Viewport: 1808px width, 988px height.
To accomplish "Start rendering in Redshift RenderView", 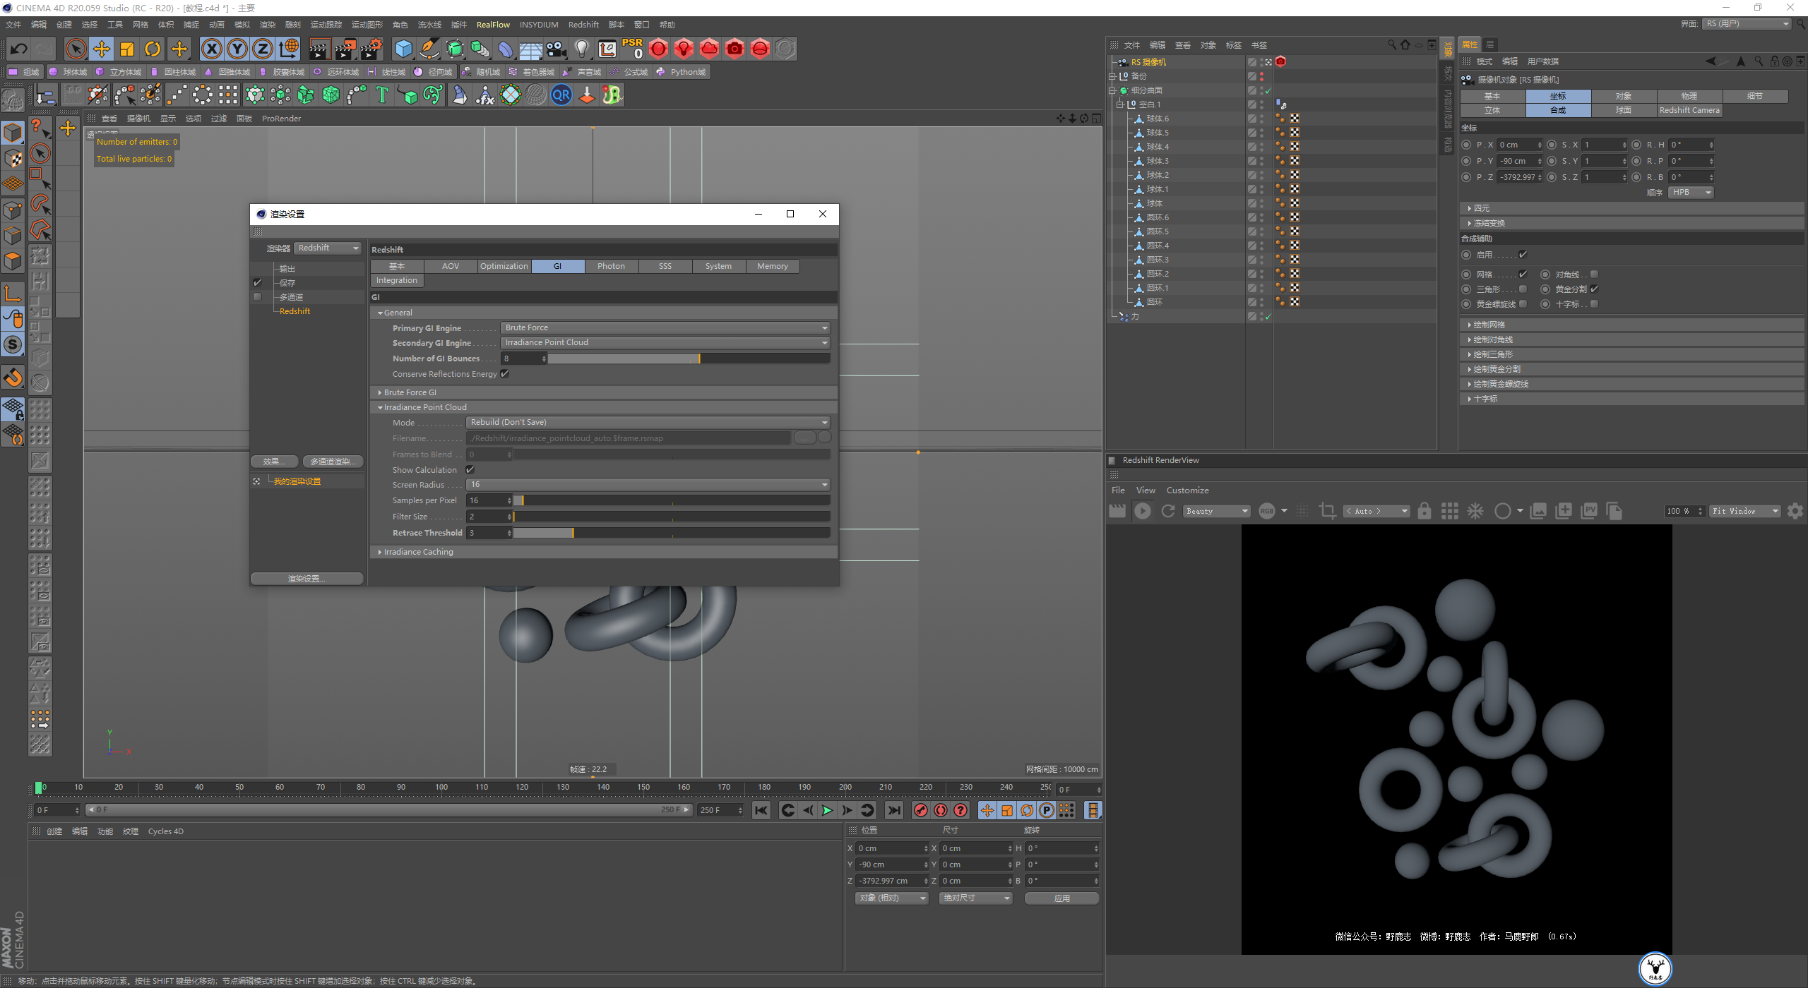I will pos(1142,511).
